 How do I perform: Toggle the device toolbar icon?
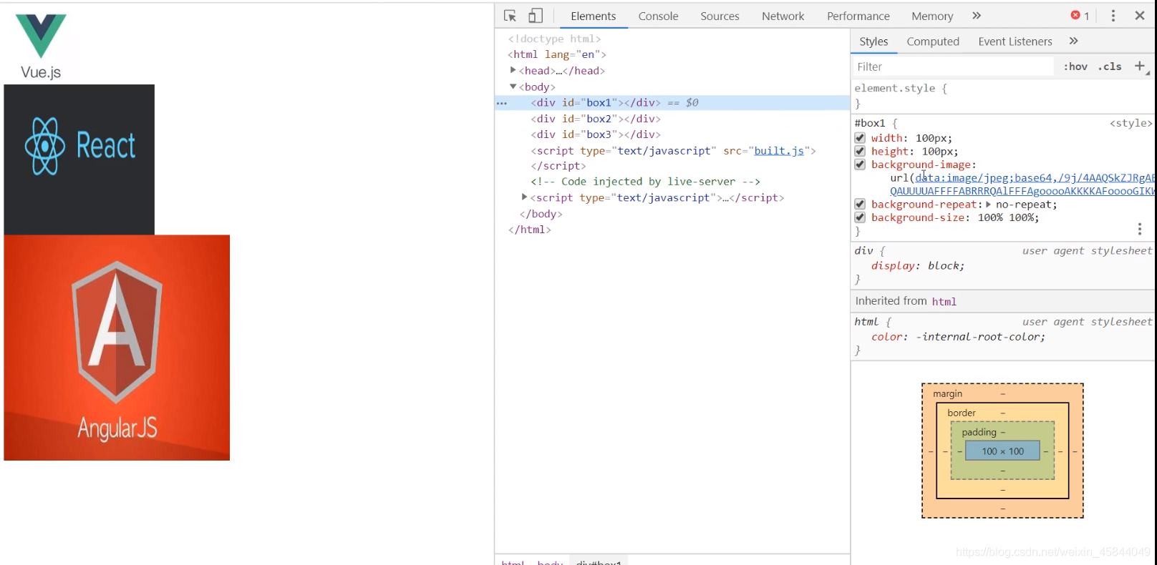pos(536,16)
